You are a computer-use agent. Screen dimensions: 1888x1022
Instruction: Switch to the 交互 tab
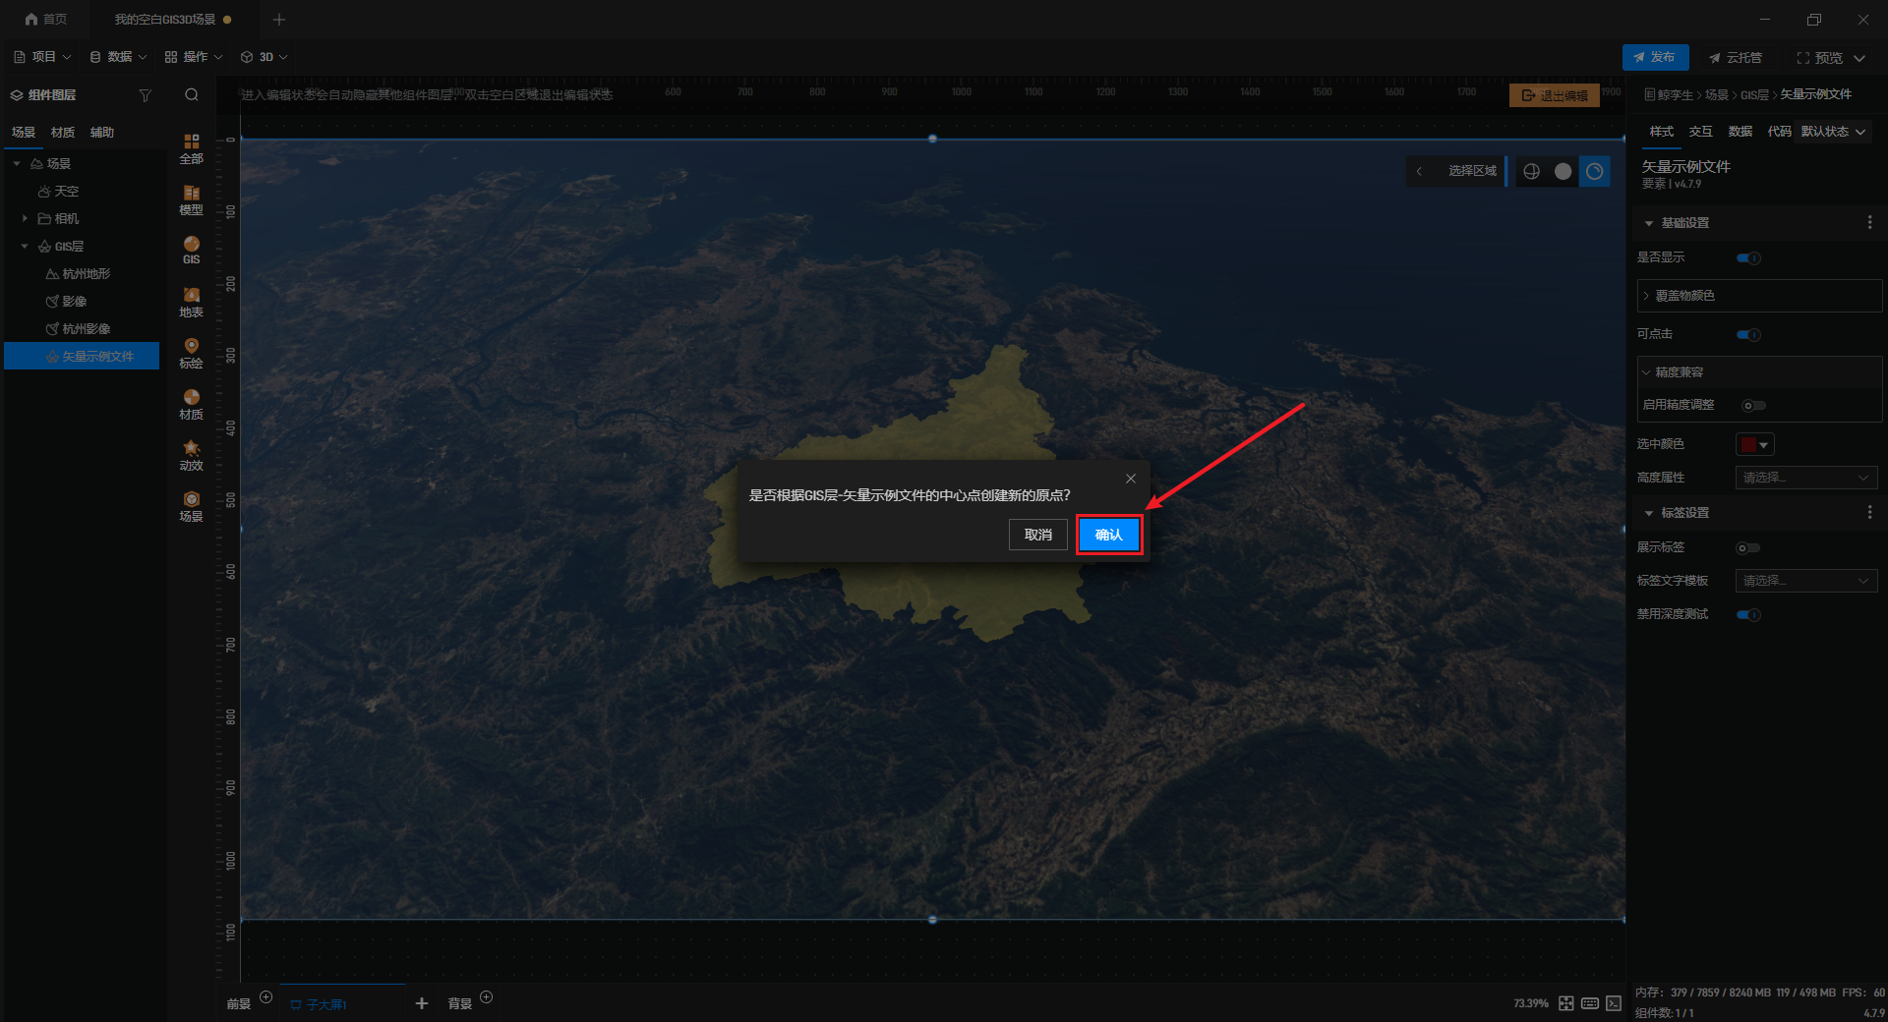[1700, 132]
